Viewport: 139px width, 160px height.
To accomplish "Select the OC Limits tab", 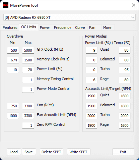I will tap(29, 27).
